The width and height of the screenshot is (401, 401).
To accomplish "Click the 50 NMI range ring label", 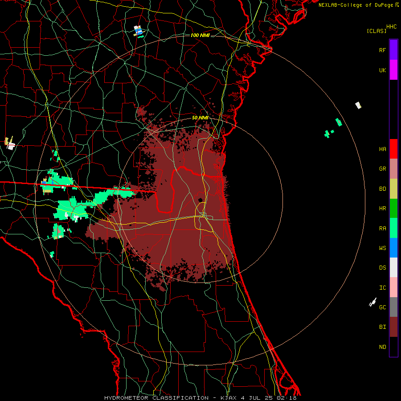I will [x=200, y=118].
